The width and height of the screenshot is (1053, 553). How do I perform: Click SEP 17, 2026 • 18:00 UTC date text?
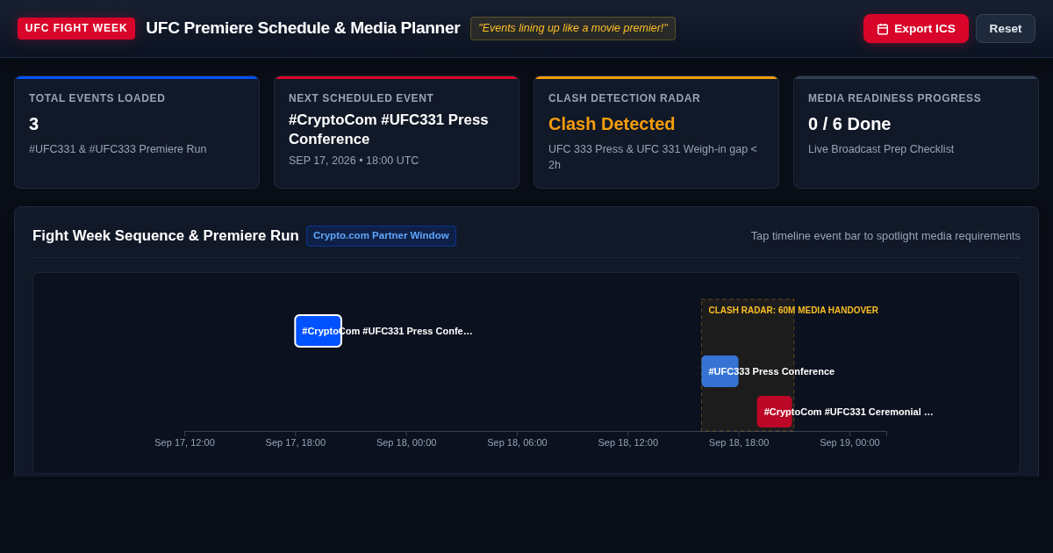click(x=354, y=161)
